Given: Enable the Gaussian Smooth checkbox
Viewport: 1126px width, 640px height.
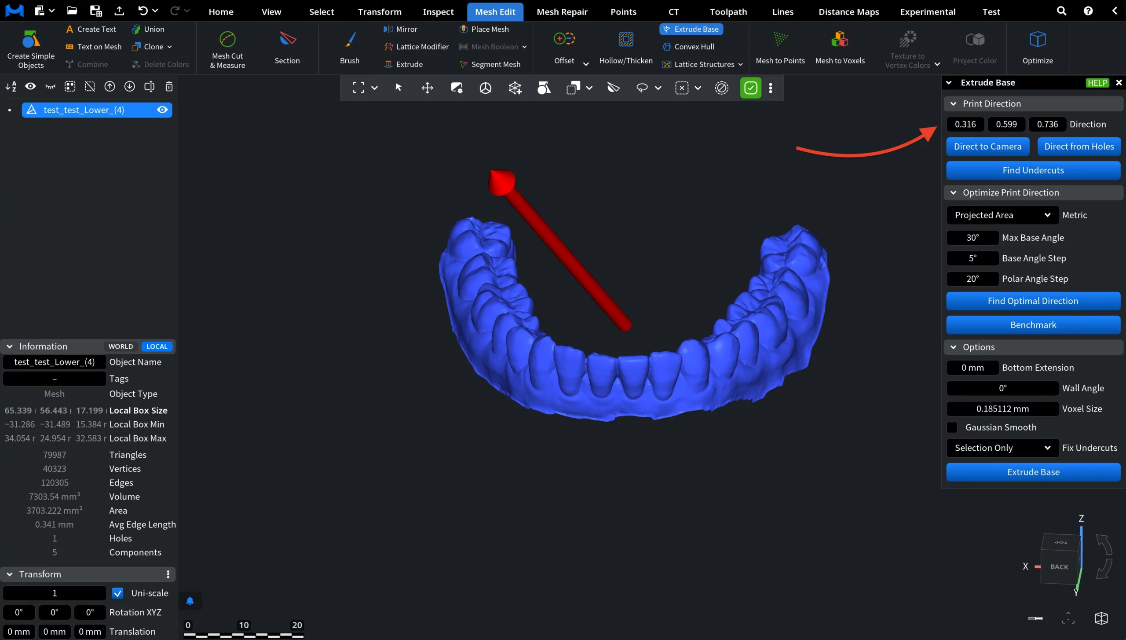Looking at the screenshot, I should click(952, 427).
